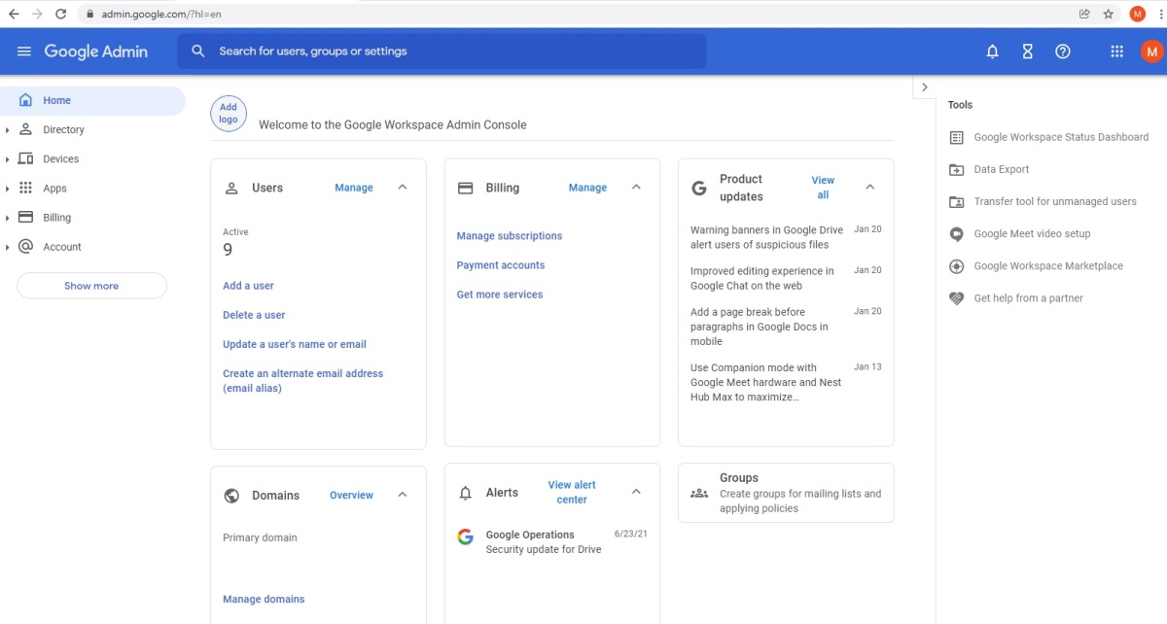Click the partner help heart icon
1167x624 pixels.
(956, 298)
